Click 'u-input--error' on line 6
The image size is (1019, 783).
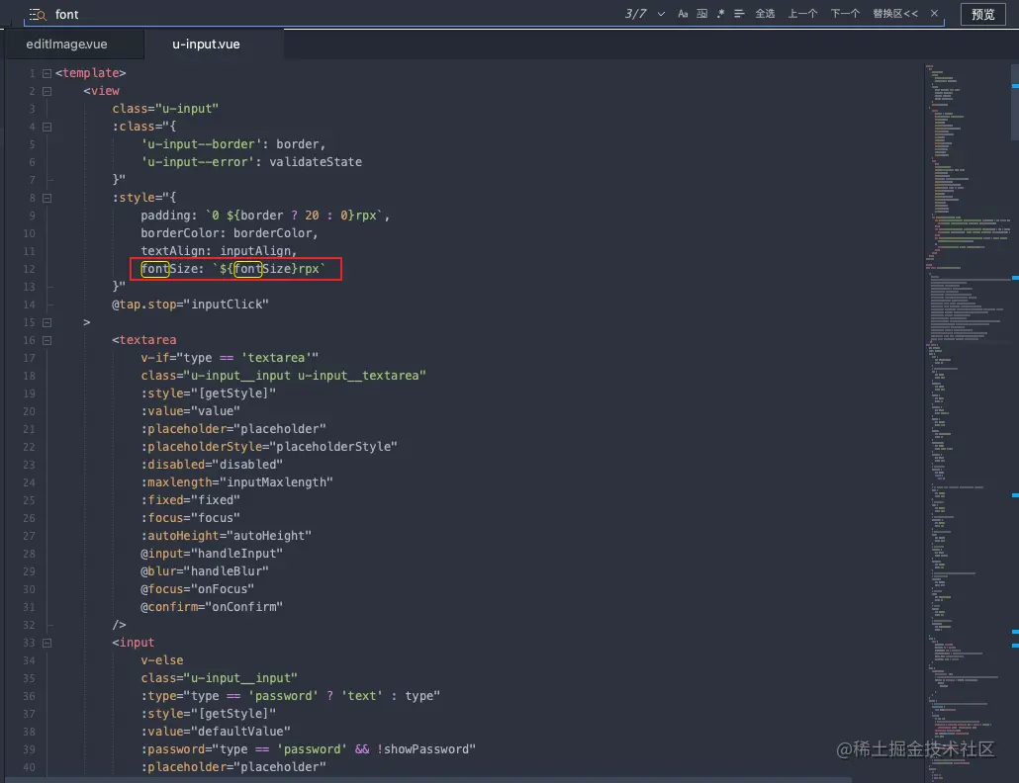198,162
